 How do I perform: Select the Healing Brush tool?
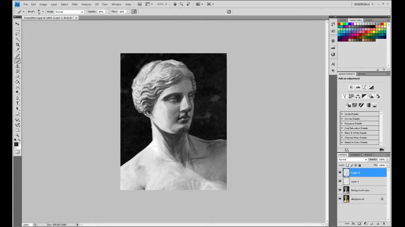(17, 56)
